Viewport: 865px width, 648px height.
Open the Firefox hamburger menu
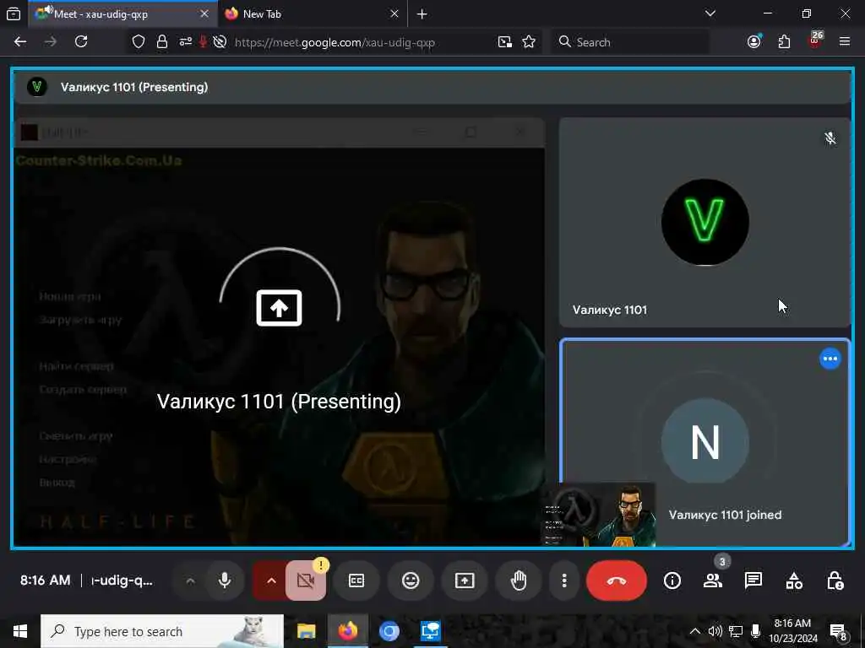[x=845, y=42]
